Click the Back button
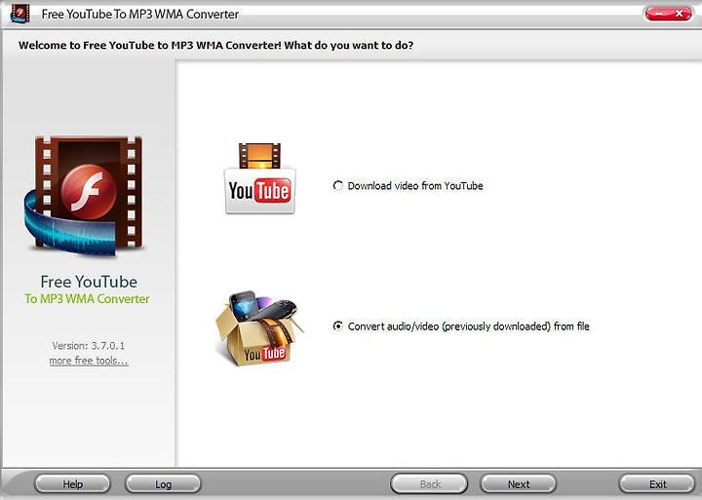 click(x=429, y=483)
